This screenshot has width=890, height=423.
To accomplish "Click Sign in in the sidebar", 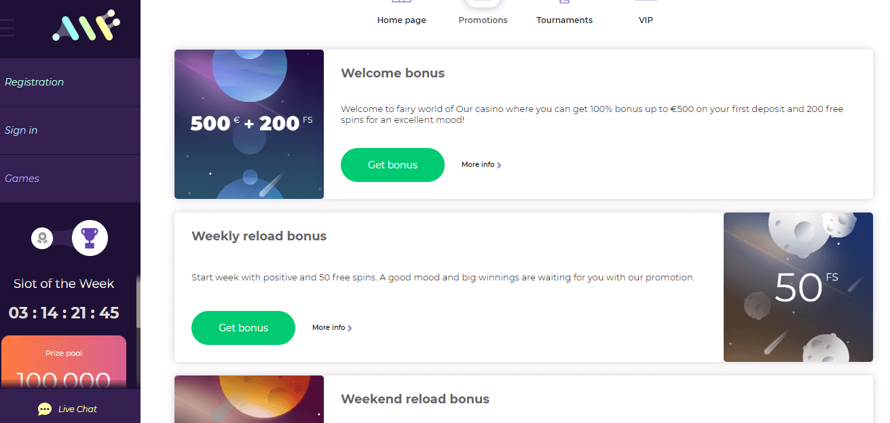I will [21, 130].
